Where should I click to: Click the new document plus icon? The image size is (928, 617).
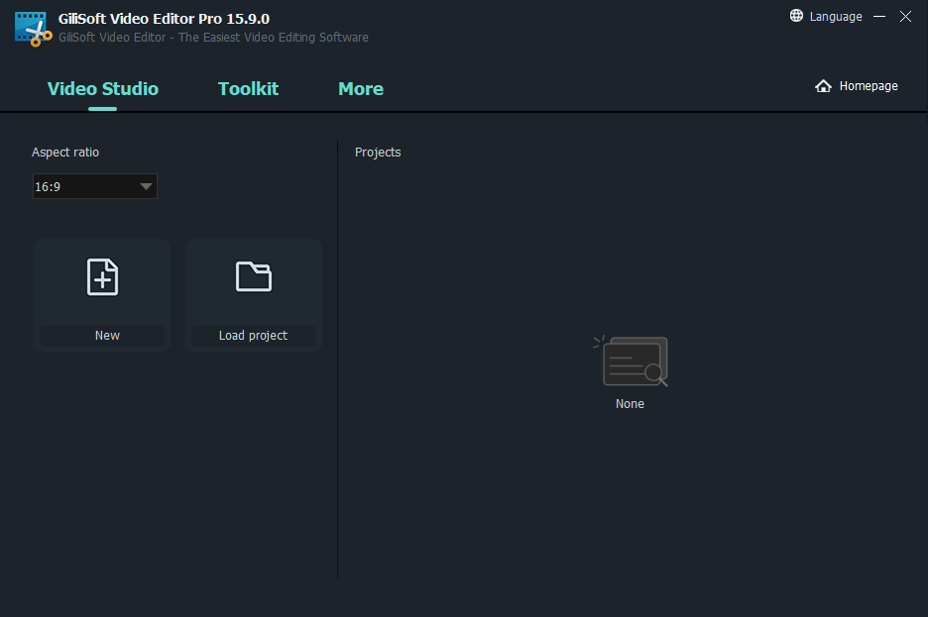coord(102,276)
